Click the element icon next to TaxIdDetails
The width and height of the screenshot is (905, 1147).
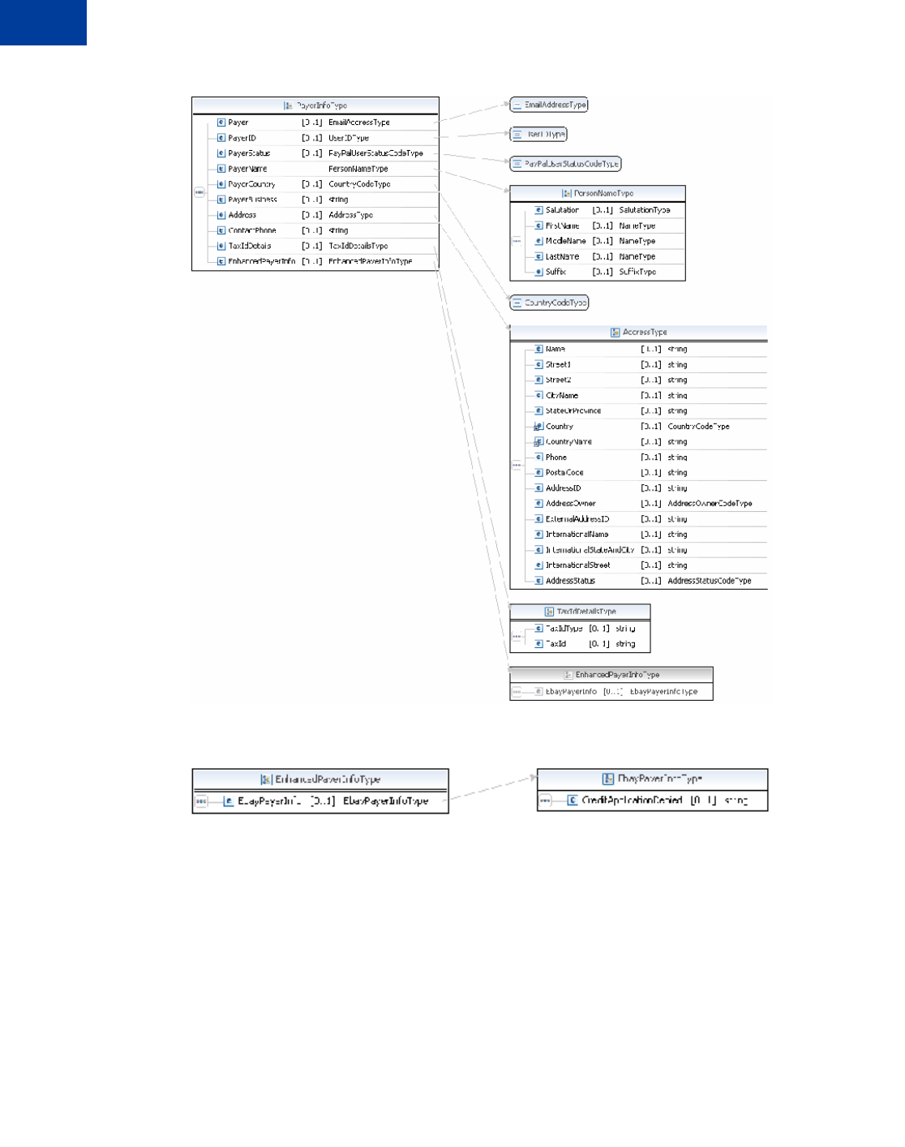click(221, 246)
